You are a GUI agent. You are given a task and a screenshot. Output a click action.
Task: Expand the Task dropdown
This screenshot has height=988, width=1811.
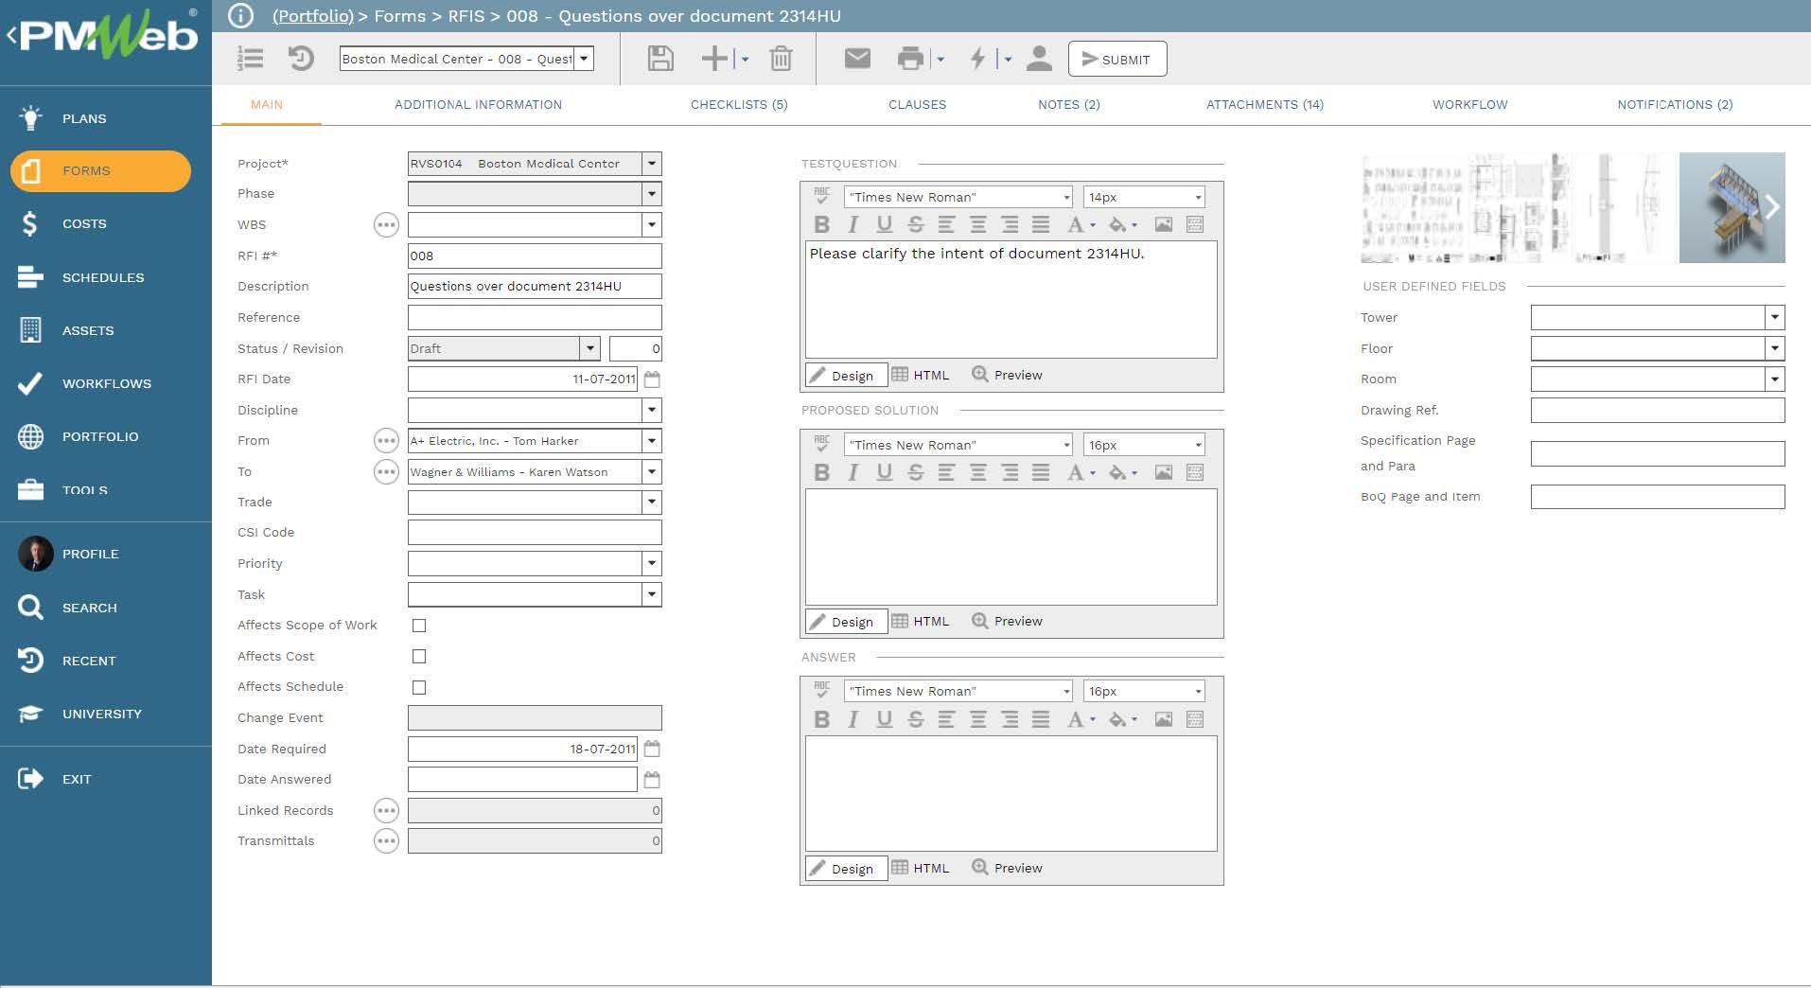point(651,594)
